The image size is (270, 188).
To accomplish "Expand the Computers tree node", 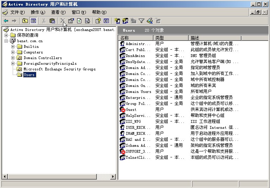I will [13, 52].
